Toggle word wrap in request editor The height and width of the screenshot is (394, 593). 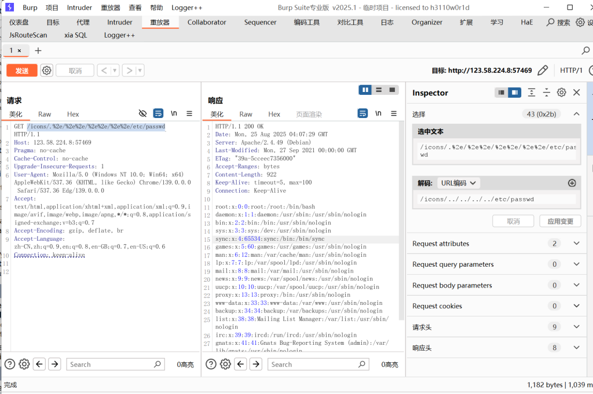(158, 113)
